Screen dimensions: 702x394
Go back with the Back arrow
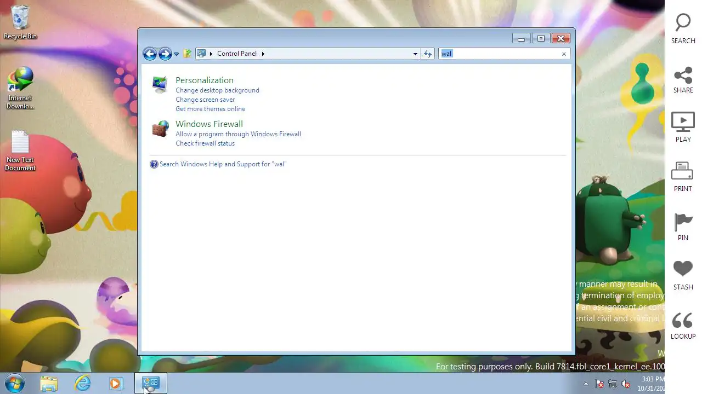coord(149,54)
